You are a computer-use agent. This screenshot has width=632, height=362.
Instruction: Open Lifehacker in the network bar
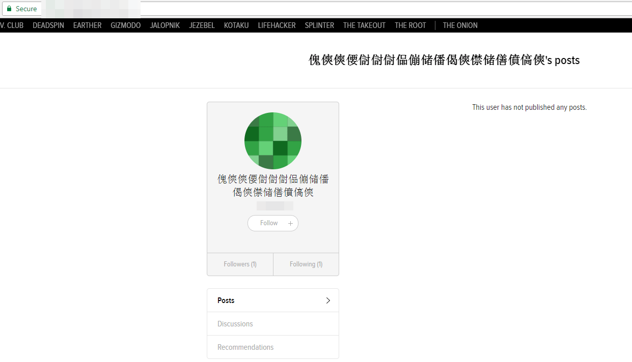(277, 25)
